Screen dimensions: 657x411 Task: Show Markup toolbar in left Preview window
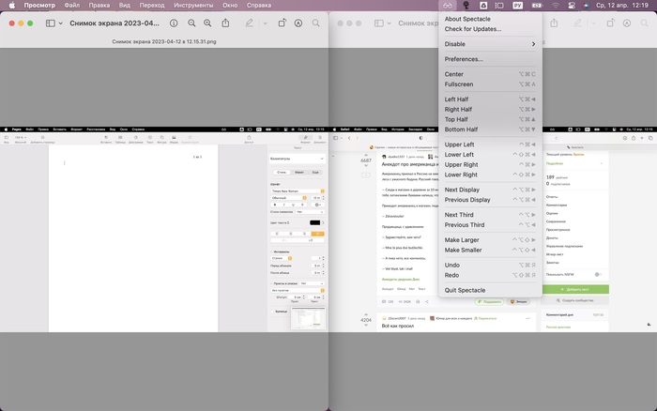(x=250, y=23)
